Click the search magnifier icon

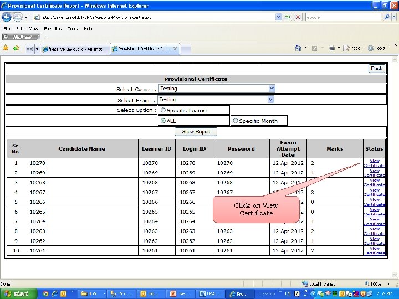click(x=386, y=17)
